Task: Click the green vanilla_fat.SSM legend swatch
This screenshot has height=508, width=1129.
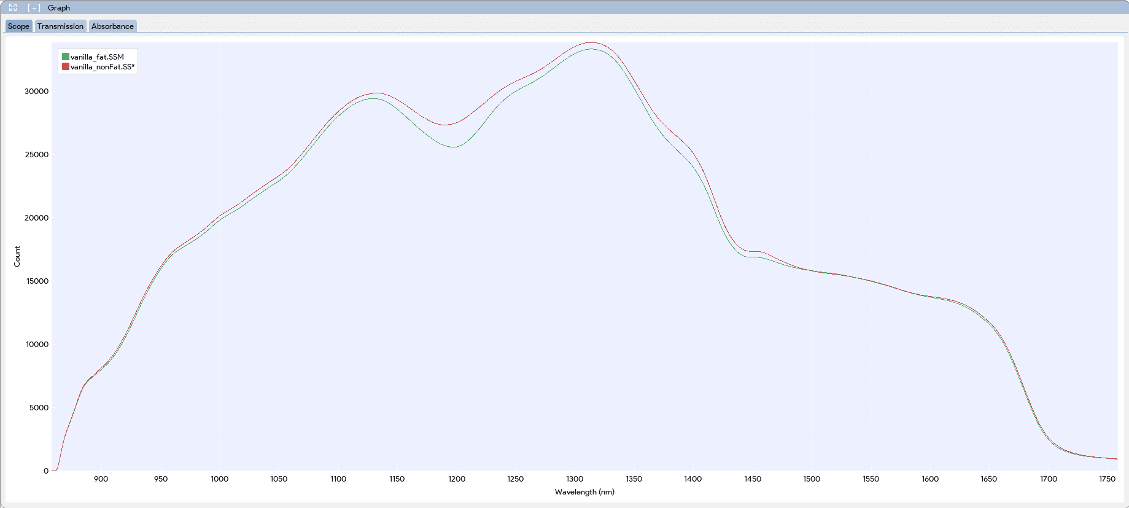Action: click(66, 57)
